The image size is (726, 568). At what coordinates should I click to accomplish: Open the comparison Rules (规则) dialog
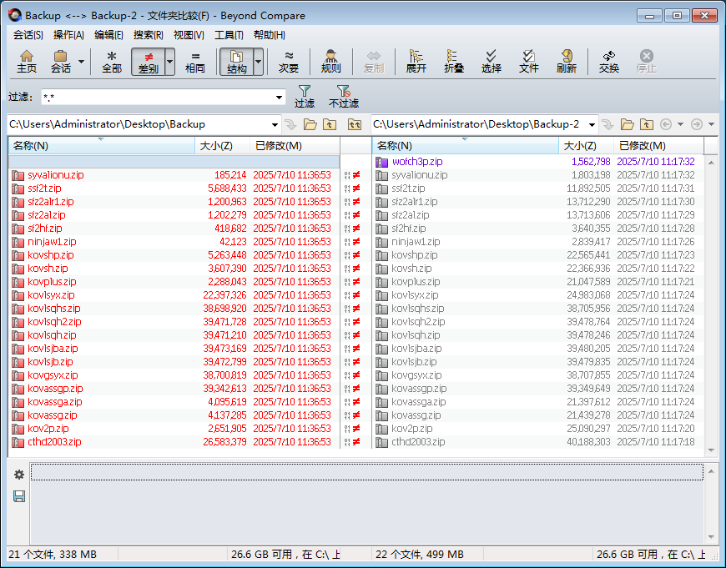pos(330,62)
